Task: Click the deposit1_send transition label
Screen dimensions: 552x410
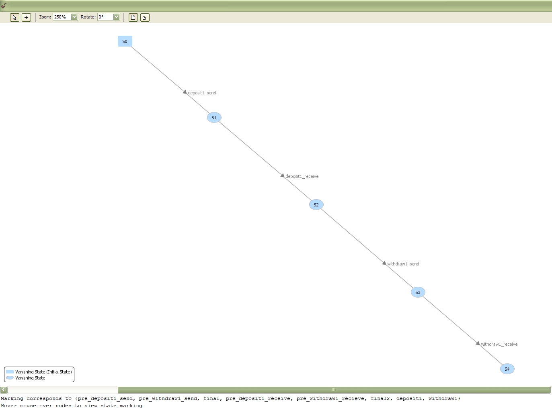Action: 202,92
